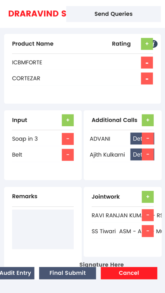Open the info icon beside Rating
The image size is (165, 293).
point(155,44)
